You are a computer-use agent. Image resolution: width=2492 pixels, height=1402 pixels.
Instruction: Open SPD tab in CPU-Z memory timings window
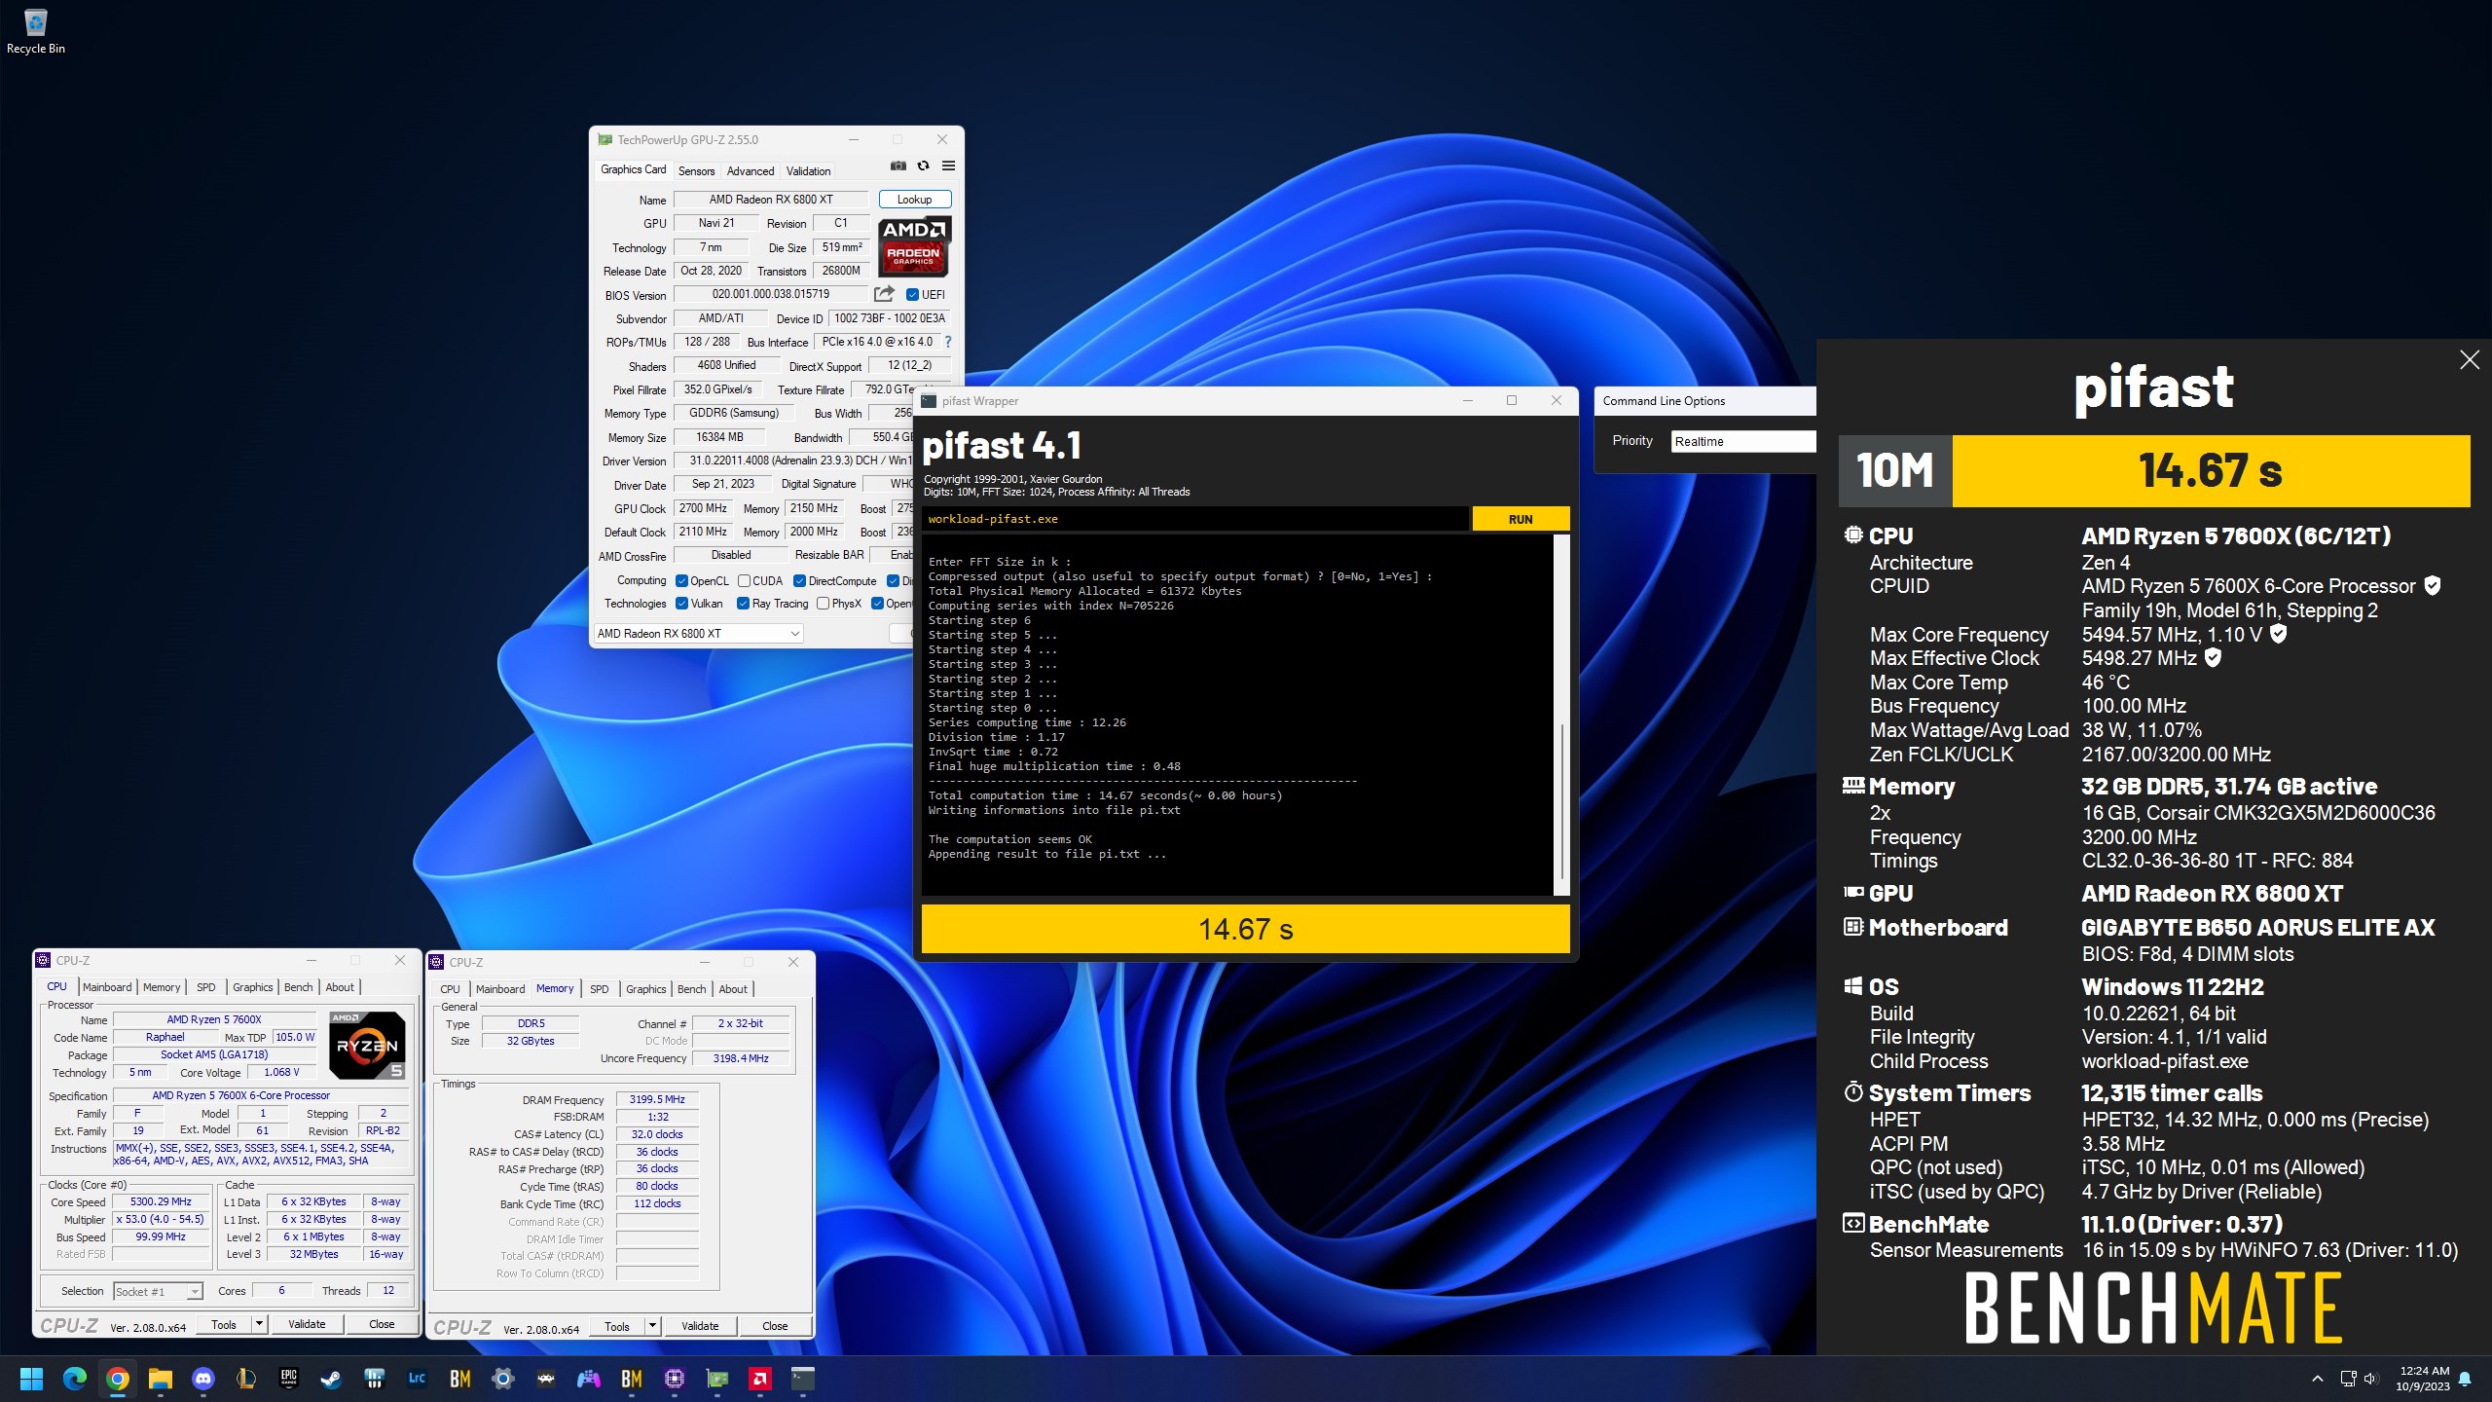[x=600, y=989]
